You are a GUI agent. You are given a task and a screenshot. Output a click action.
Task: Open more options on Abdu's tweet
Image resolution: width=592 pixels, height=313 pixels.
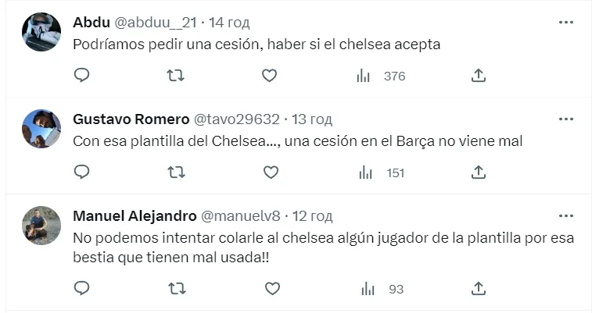point(566,23)
